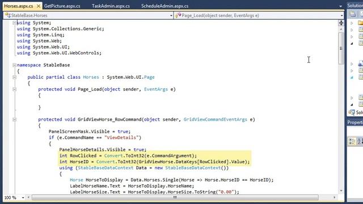Expand the folder node in Solution Explorer

pos(352,23)
